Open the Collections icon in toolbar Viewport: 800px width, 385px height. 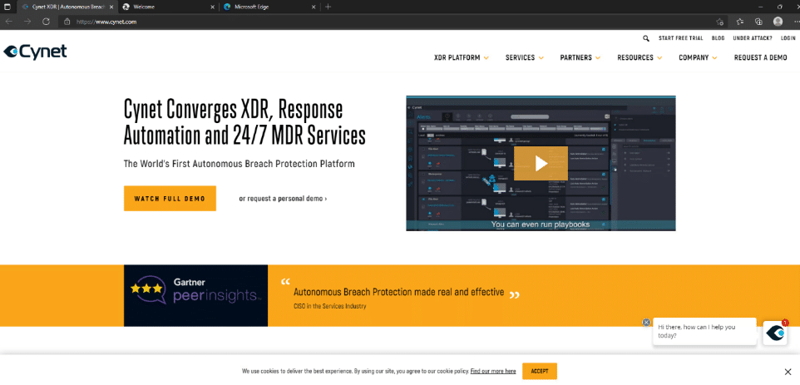(758, 22)
